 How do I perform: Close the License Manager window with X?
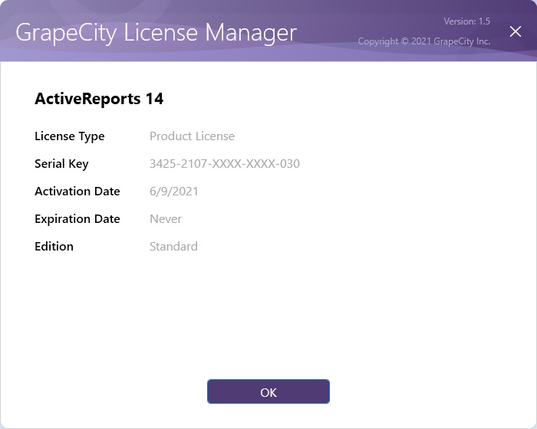pos(515,32)
